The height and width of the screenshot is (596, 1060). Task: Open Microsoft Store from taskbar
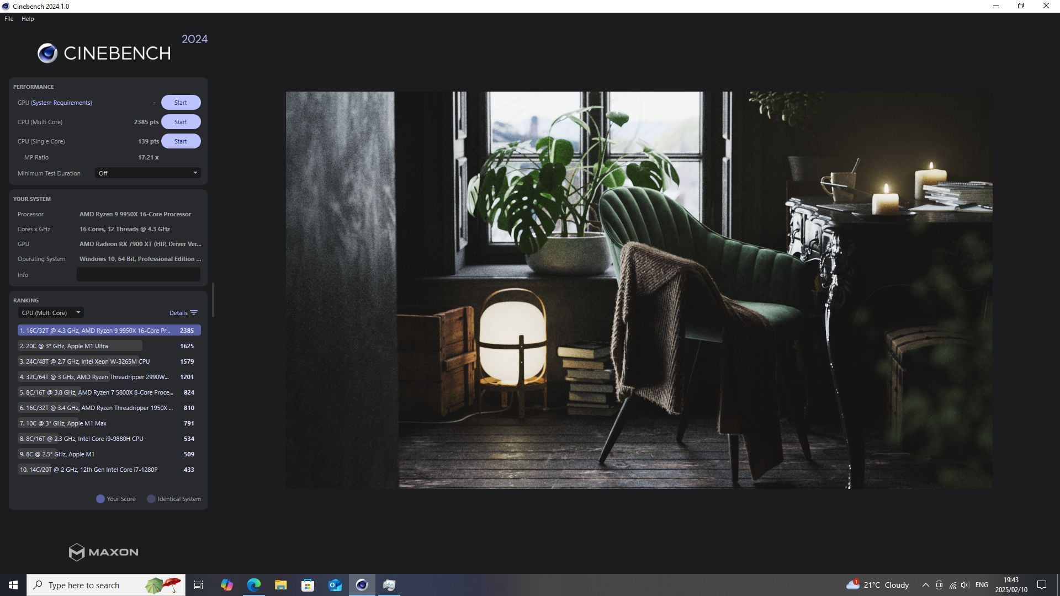(308, 585)
